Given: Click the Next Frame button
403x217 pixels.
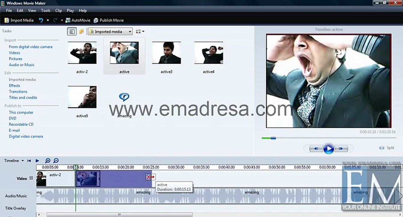Looking at the screenshot, I should 341,148.
